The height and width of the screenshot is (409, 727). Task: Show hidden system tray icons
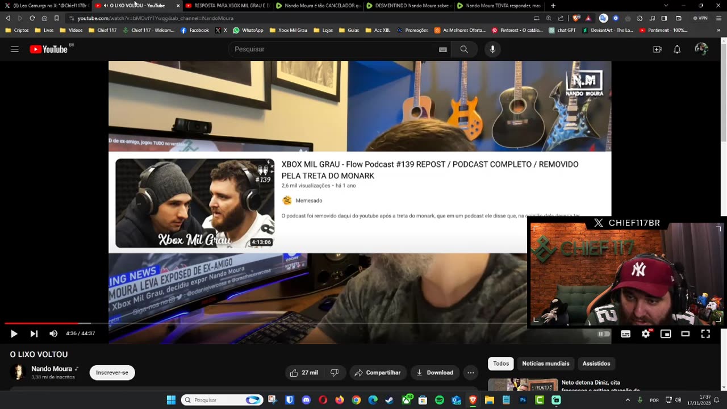[x=628, y=400]
